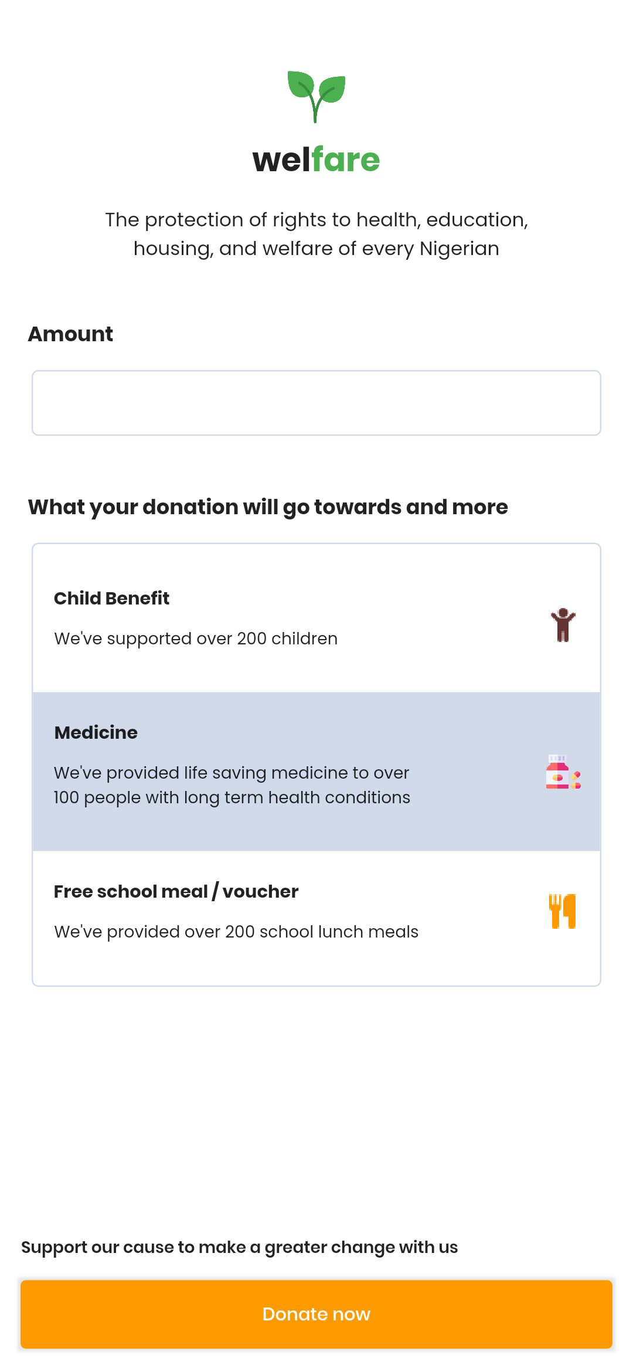This screenshot has height=1372, width=633.
Task: Focus the Amount input field
Action: (316, 403)
